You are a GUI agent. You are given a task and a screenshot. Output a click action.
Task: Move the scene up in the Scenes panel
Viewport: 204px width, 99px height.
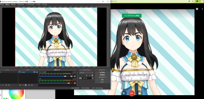tap(6, 85)
